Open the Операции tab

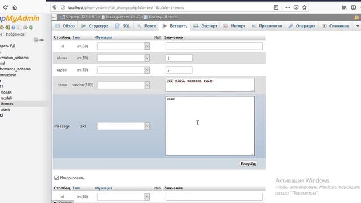click(302, 26)
